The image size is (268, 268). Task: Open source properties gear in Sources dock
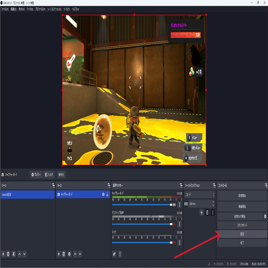click(x=69, y=254)
